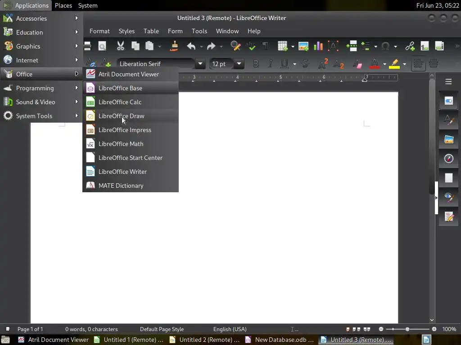The image size is (461, 345).
Task: Click the zoom slider handle in status bar
Action: click(x=407, y=329)
